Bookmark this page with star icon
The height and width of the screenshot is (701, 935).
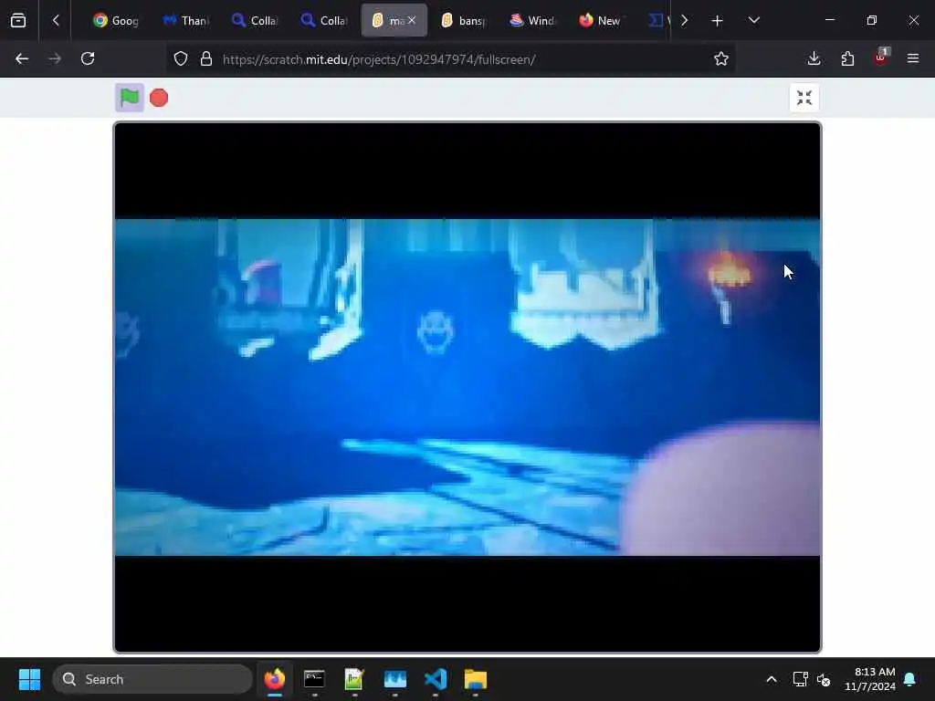[x=721, y=58]
